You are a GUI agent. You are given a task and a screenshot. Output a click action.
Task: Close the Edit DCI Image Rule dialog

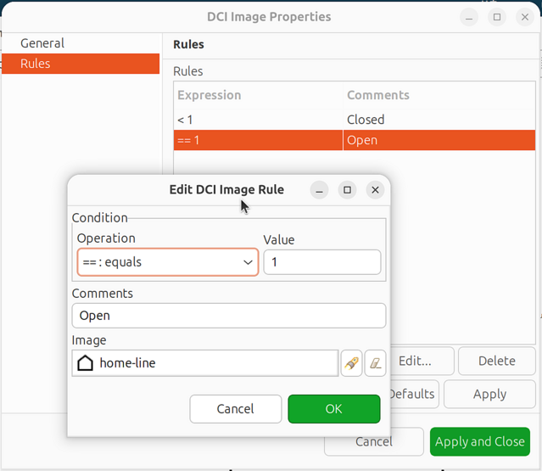(375, 190)
